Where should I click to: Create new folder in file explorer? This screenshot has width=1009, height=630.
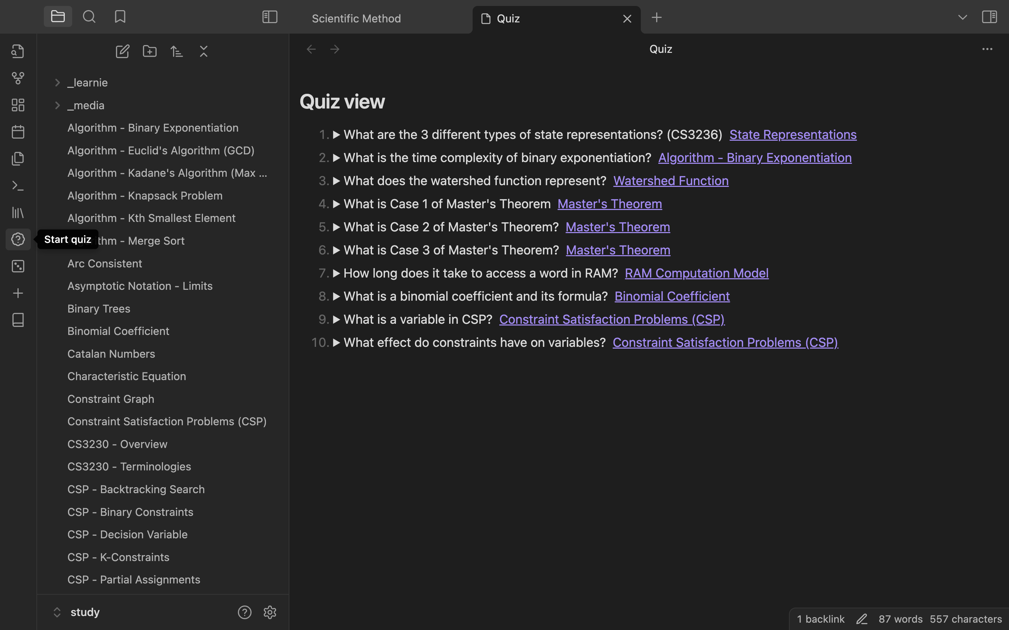click(150, 51)
